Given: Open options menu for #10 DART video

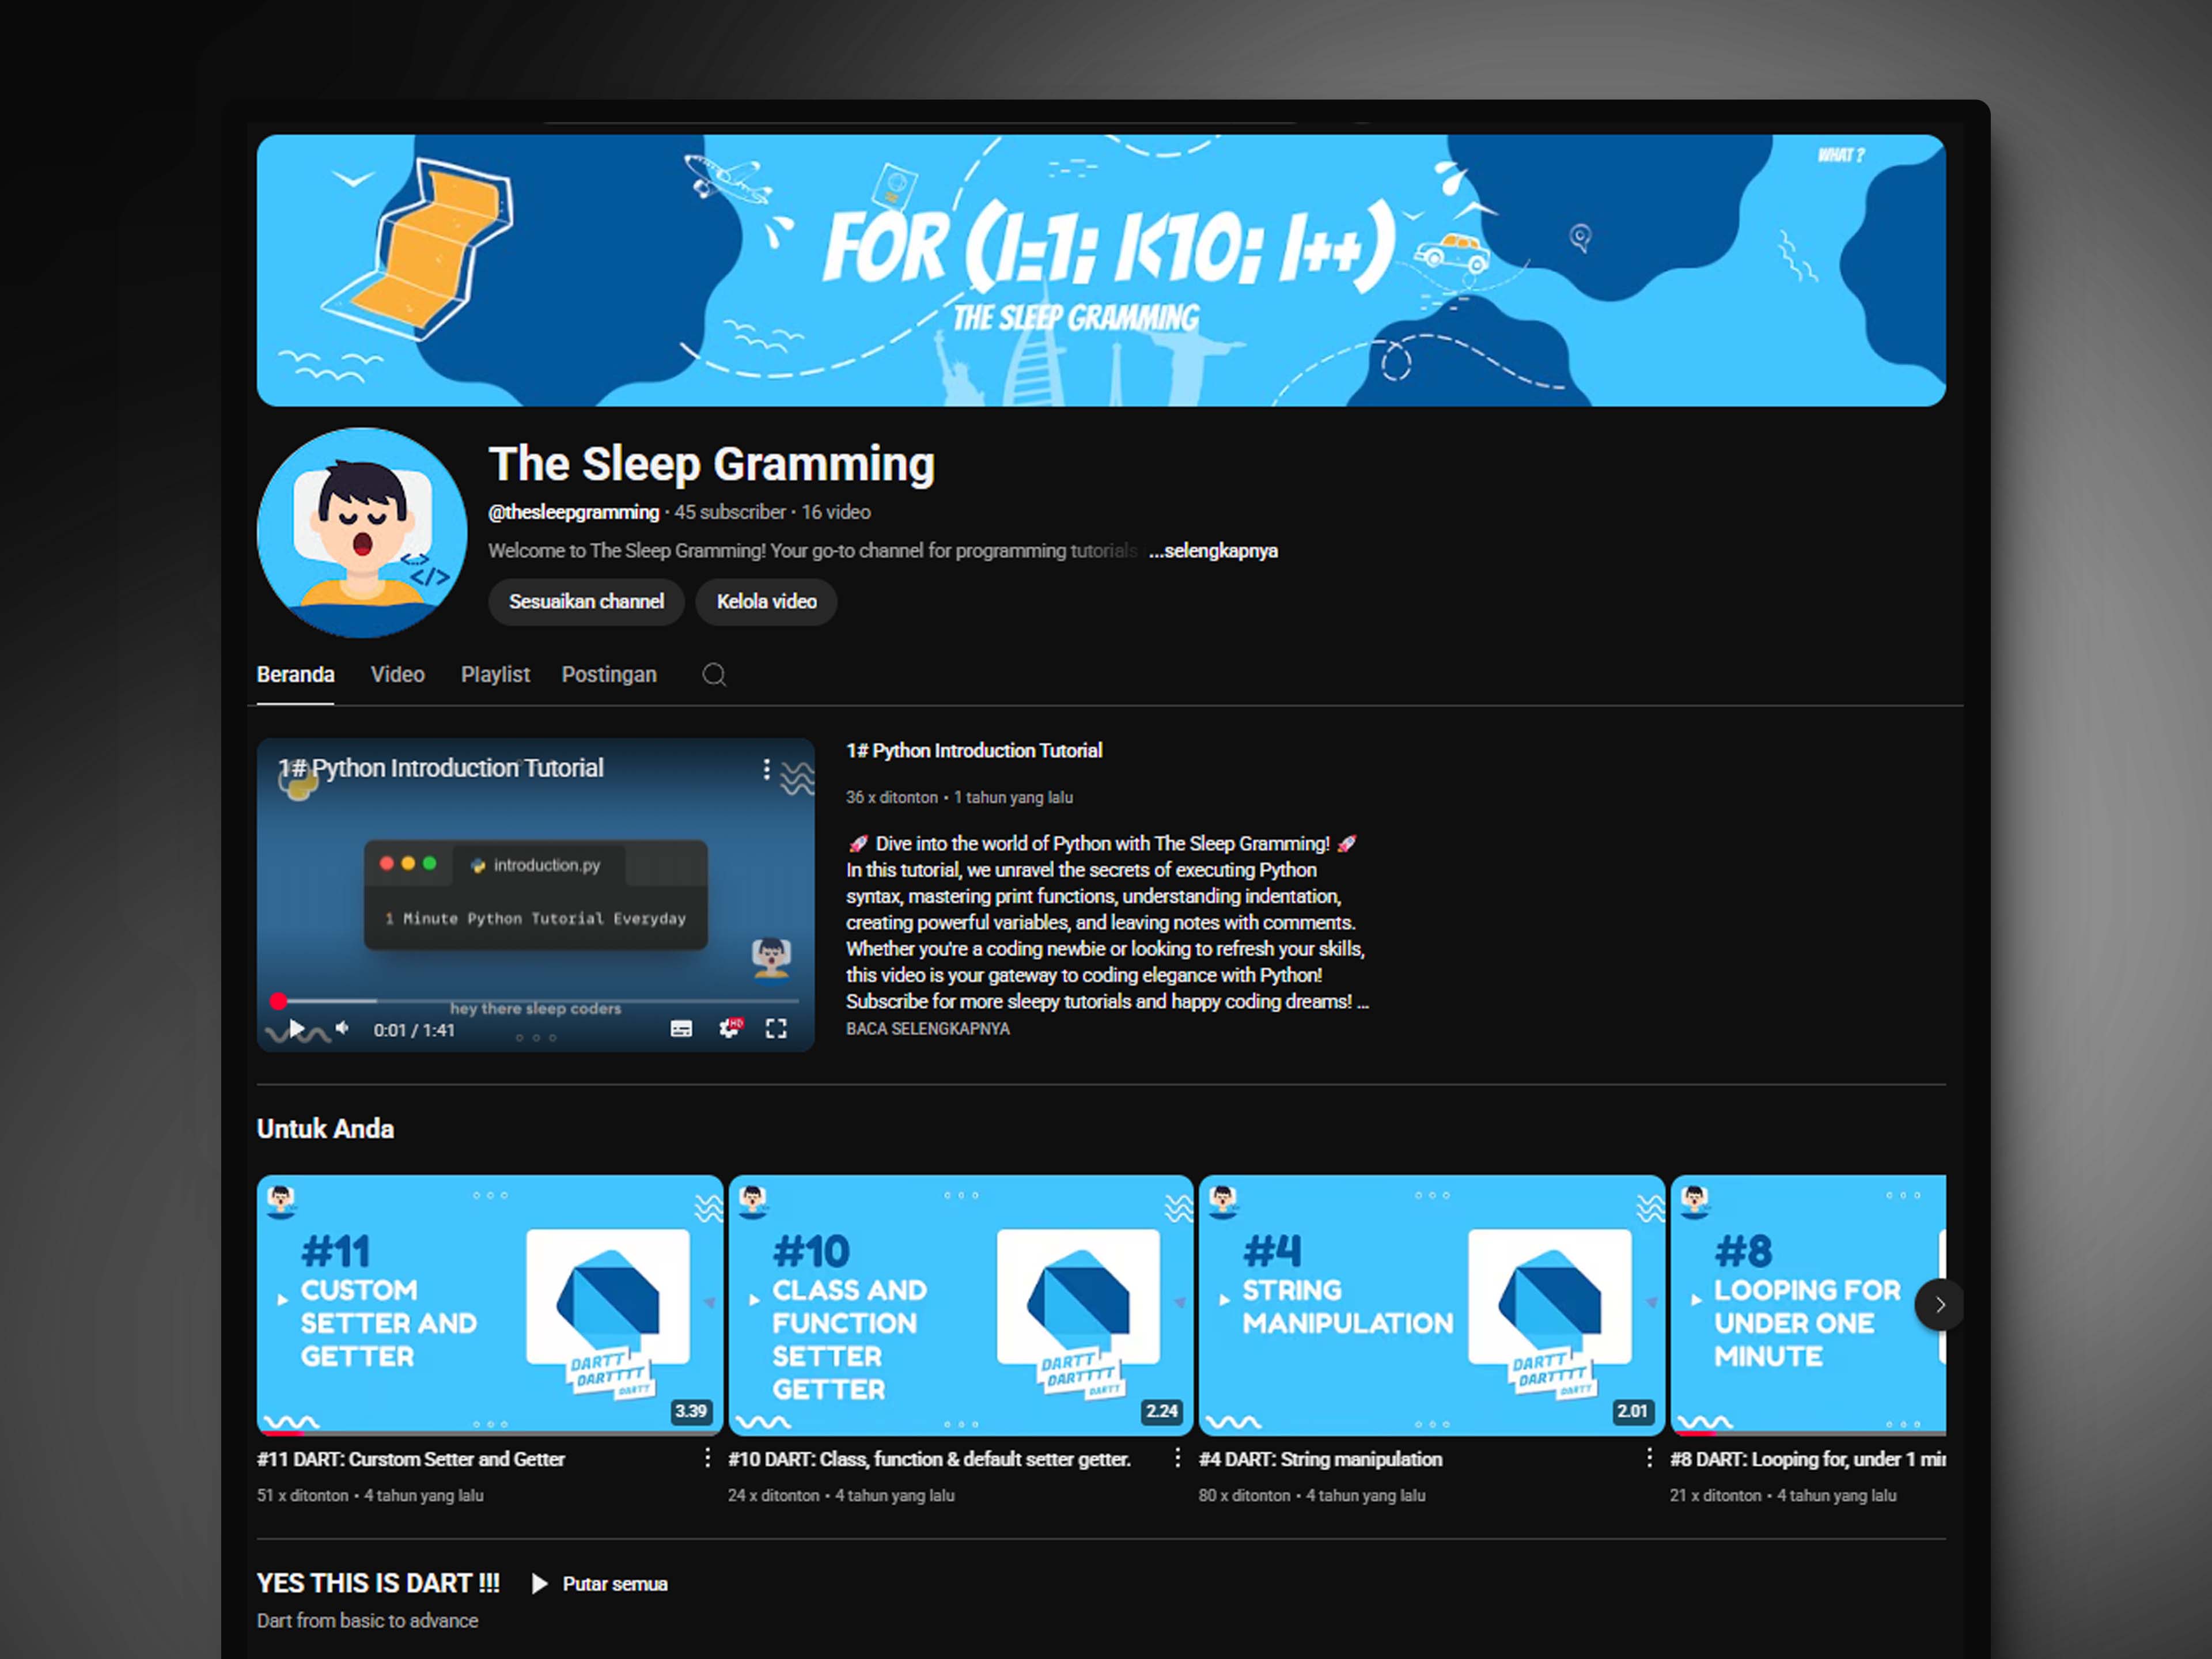Looking at the screenshot, I should coord(1178,1458).
